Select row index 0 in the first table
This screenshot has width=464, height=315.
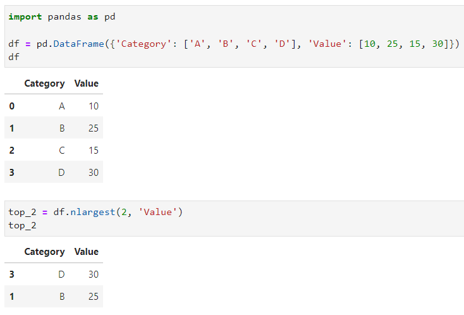(11, 106)
